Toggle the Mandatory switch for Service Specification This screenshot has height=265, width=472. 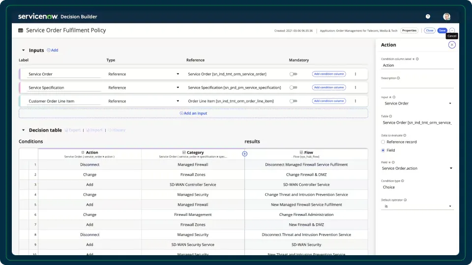[293, 87]
